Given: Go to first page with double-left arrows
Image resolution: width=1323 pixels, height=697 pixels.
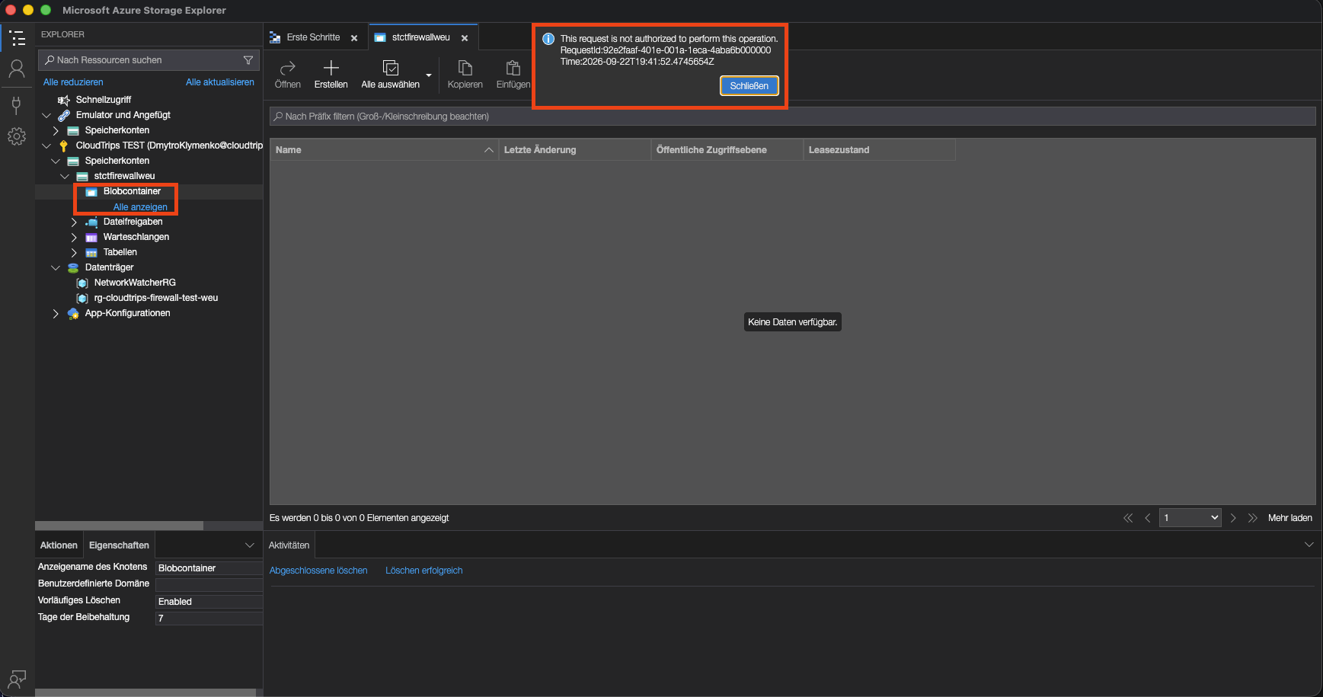Looking at the screenshot, I should (x=1128, y=518).
